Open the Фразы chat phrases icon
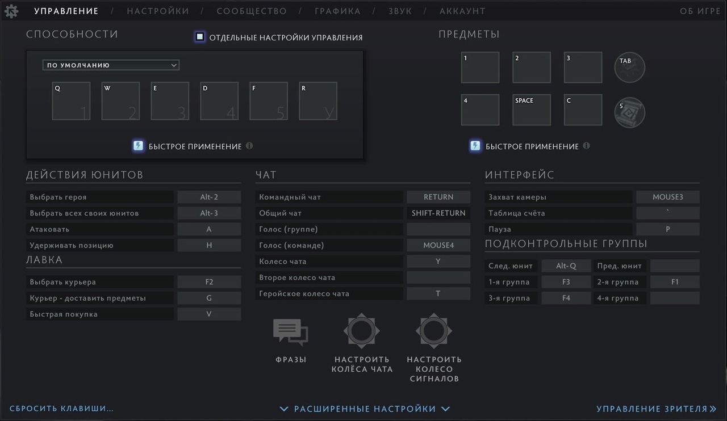The width and height of the screenshot is (727, 421). point(291,332)
